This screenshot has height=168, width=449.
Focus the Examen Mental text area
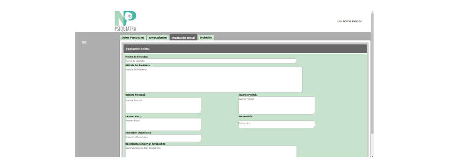click(x=276, y=105)
